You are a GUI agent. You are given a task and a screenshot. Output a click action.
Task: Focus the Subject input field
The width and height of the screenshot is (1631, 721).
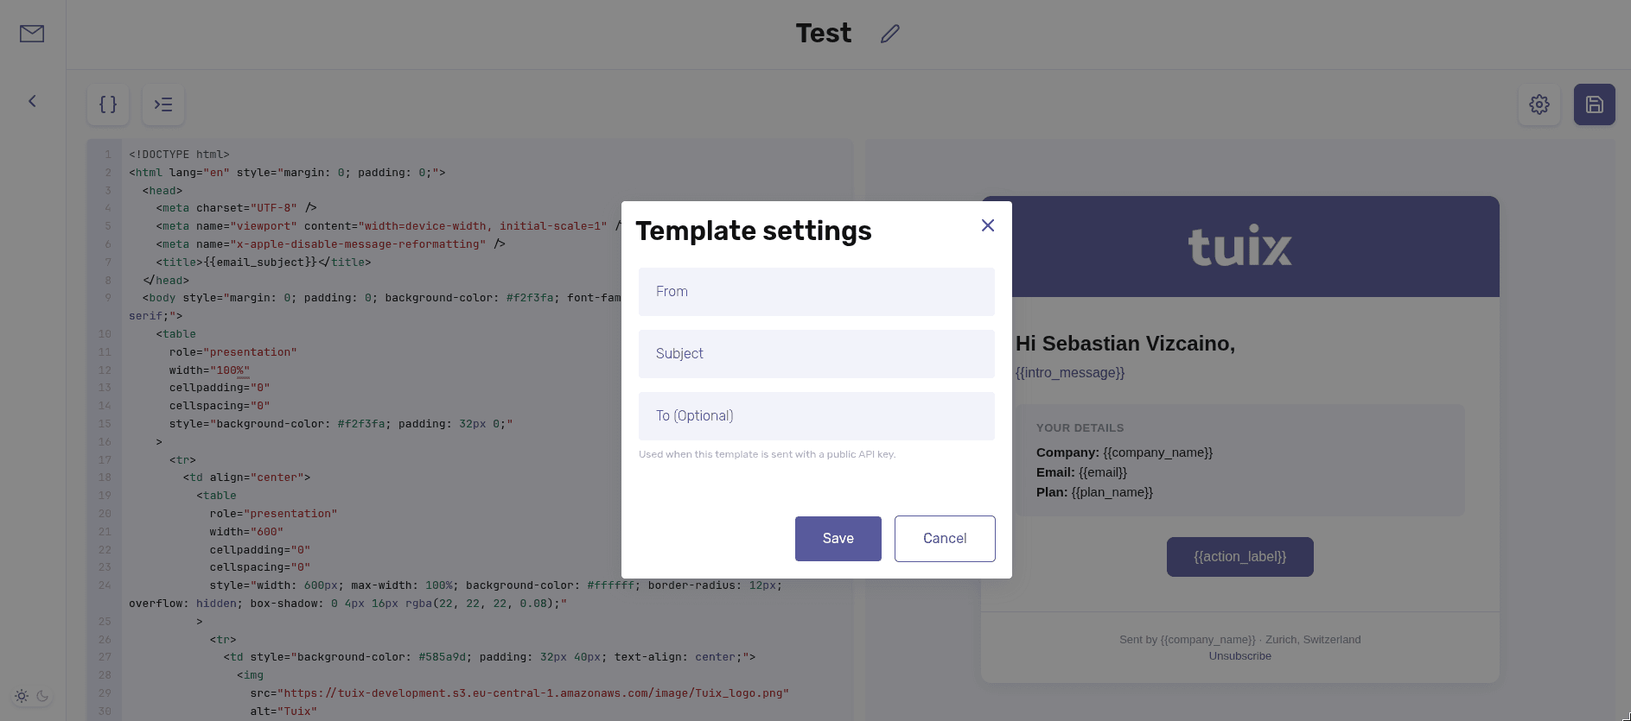point(817,354)
